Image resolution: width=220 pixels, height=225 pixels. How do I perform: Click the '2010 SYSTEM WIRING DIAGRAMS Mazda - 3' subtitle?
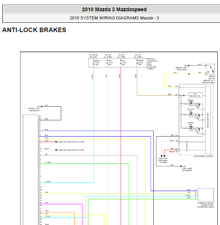click(x=114, y=18)
